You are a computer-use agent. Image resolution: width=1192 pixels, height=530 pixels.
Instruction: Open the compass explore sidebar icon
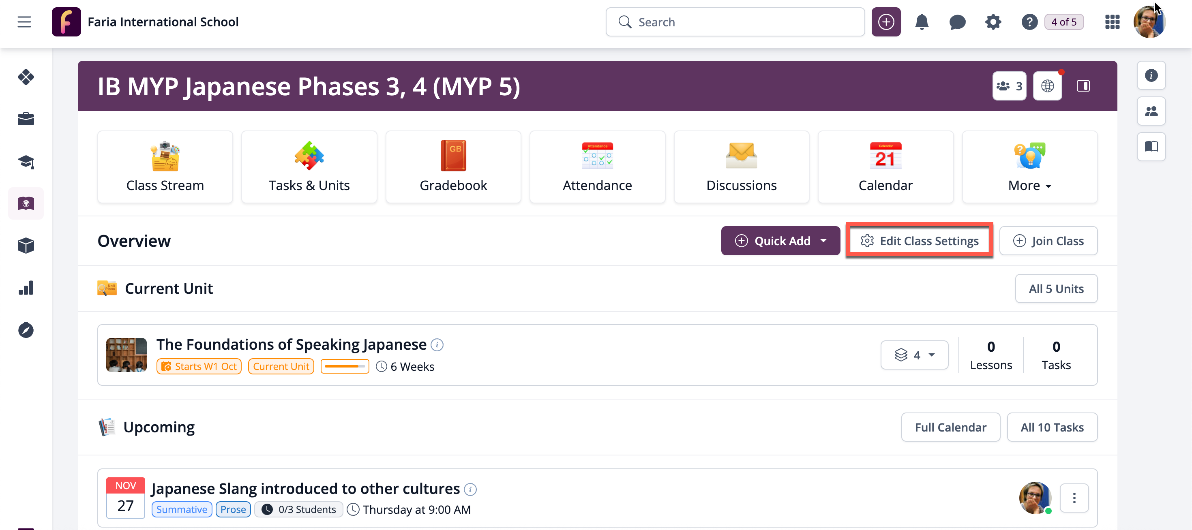pyautogui.click(x=26, y=330)
